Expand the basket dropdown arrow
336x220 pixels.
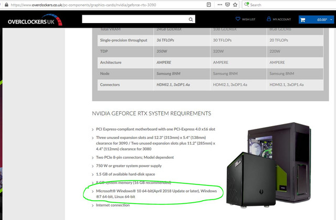click(331, 20)
